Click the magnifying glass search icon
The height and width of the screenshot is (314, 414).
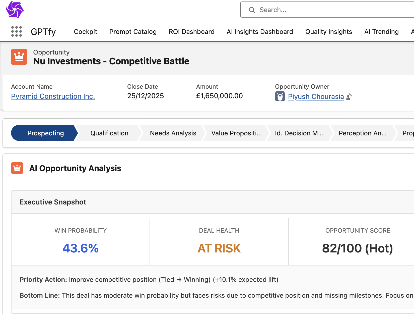252,10
